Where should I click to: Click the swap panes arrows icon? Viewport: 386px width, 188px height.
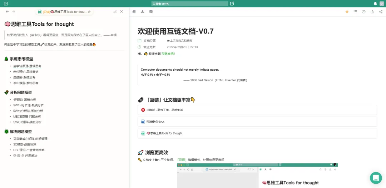[x=115, y=12]
